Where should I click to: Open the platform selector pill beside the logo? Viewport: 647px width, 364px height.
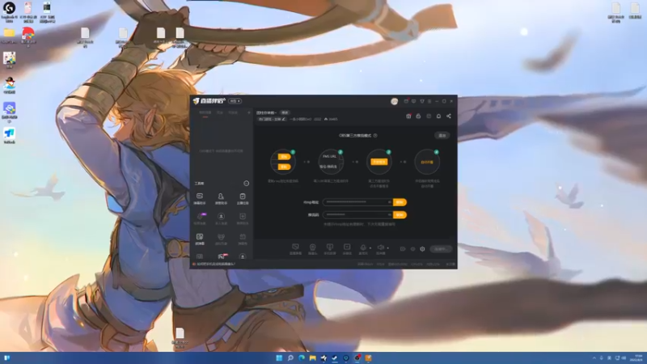click(235, 101)
